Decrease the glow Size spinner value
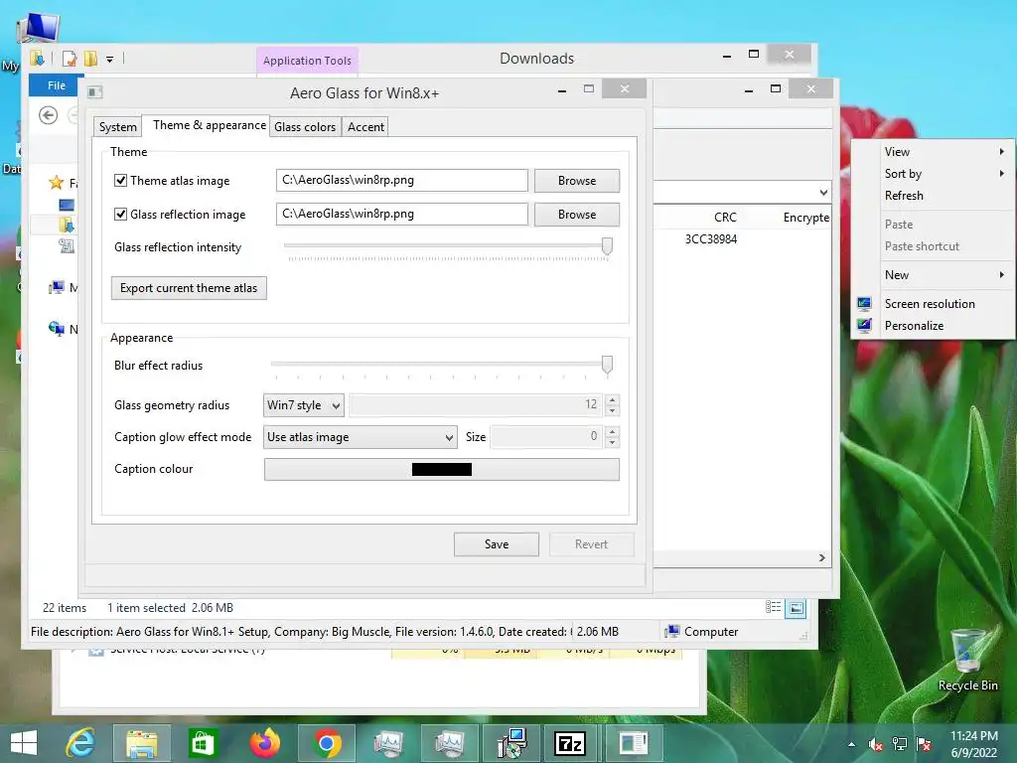The height and width of the screenshot is (763, 1017). 612,442
